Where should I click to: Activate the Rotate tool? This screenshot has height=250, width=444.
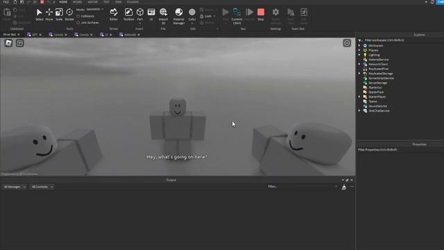tap(69, 15)
